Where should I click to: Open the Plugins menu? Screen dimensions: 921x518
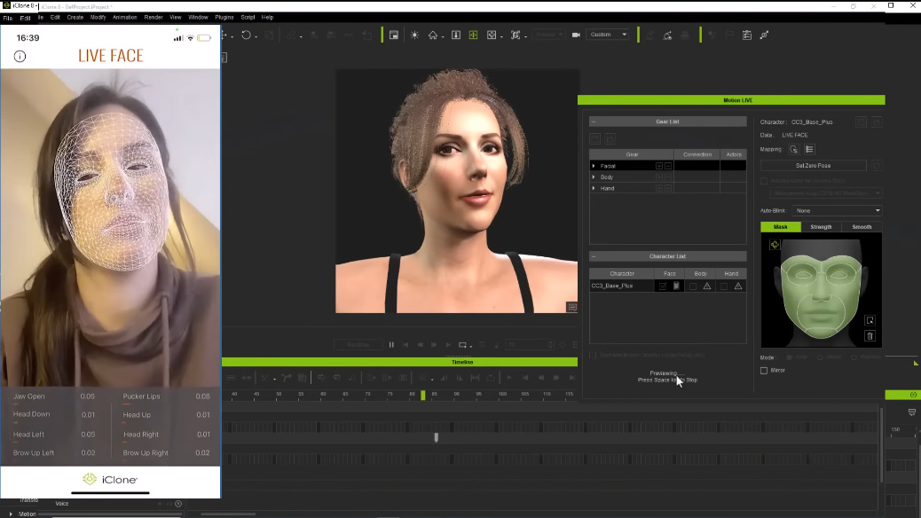[x=224, y=18]
